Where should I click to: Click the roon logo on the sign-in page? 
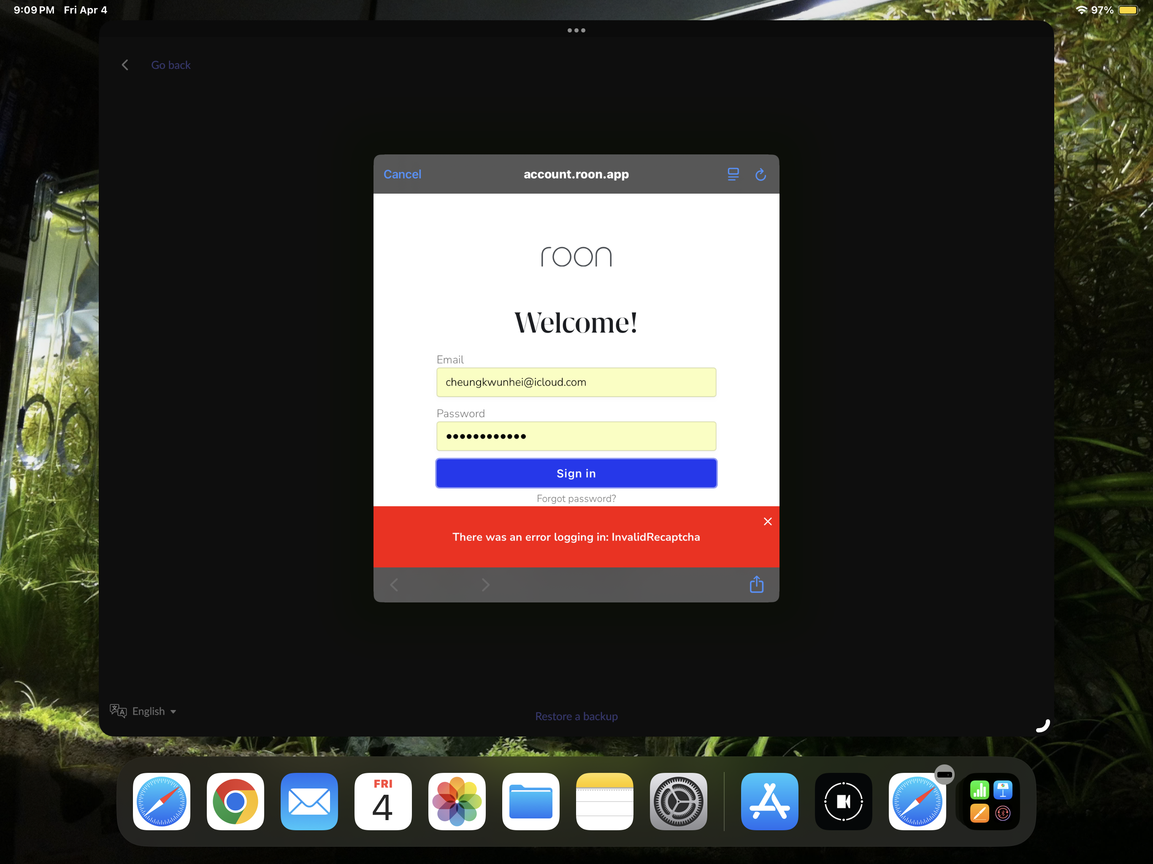[576, 257]
